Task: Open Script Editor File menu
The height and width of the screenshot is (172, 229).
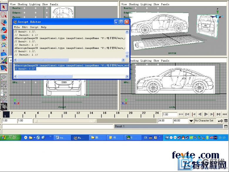Action: (x=17, y=27)
